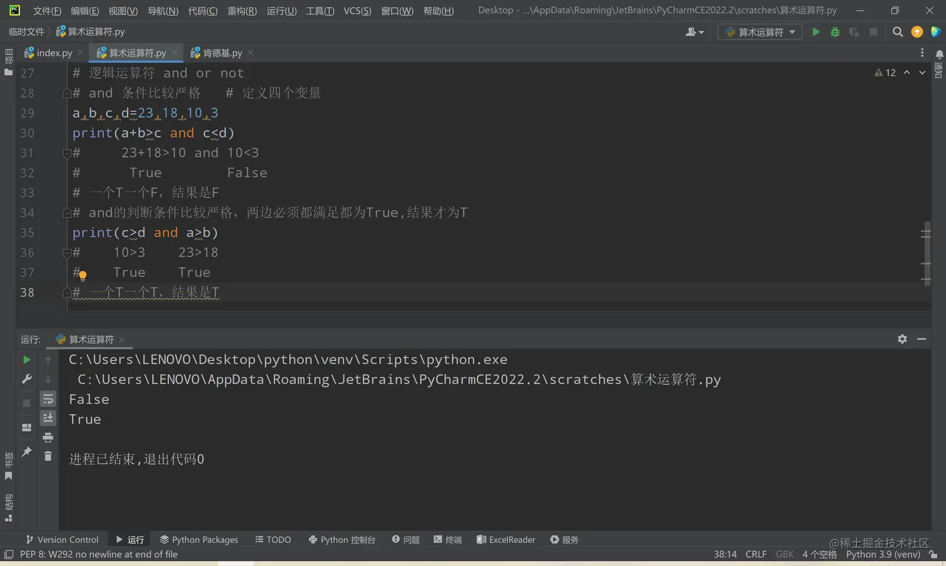Open the editor tabs more-options menu
The width and height of the screenshot is (946, 566).
click(x=922, y=53)
